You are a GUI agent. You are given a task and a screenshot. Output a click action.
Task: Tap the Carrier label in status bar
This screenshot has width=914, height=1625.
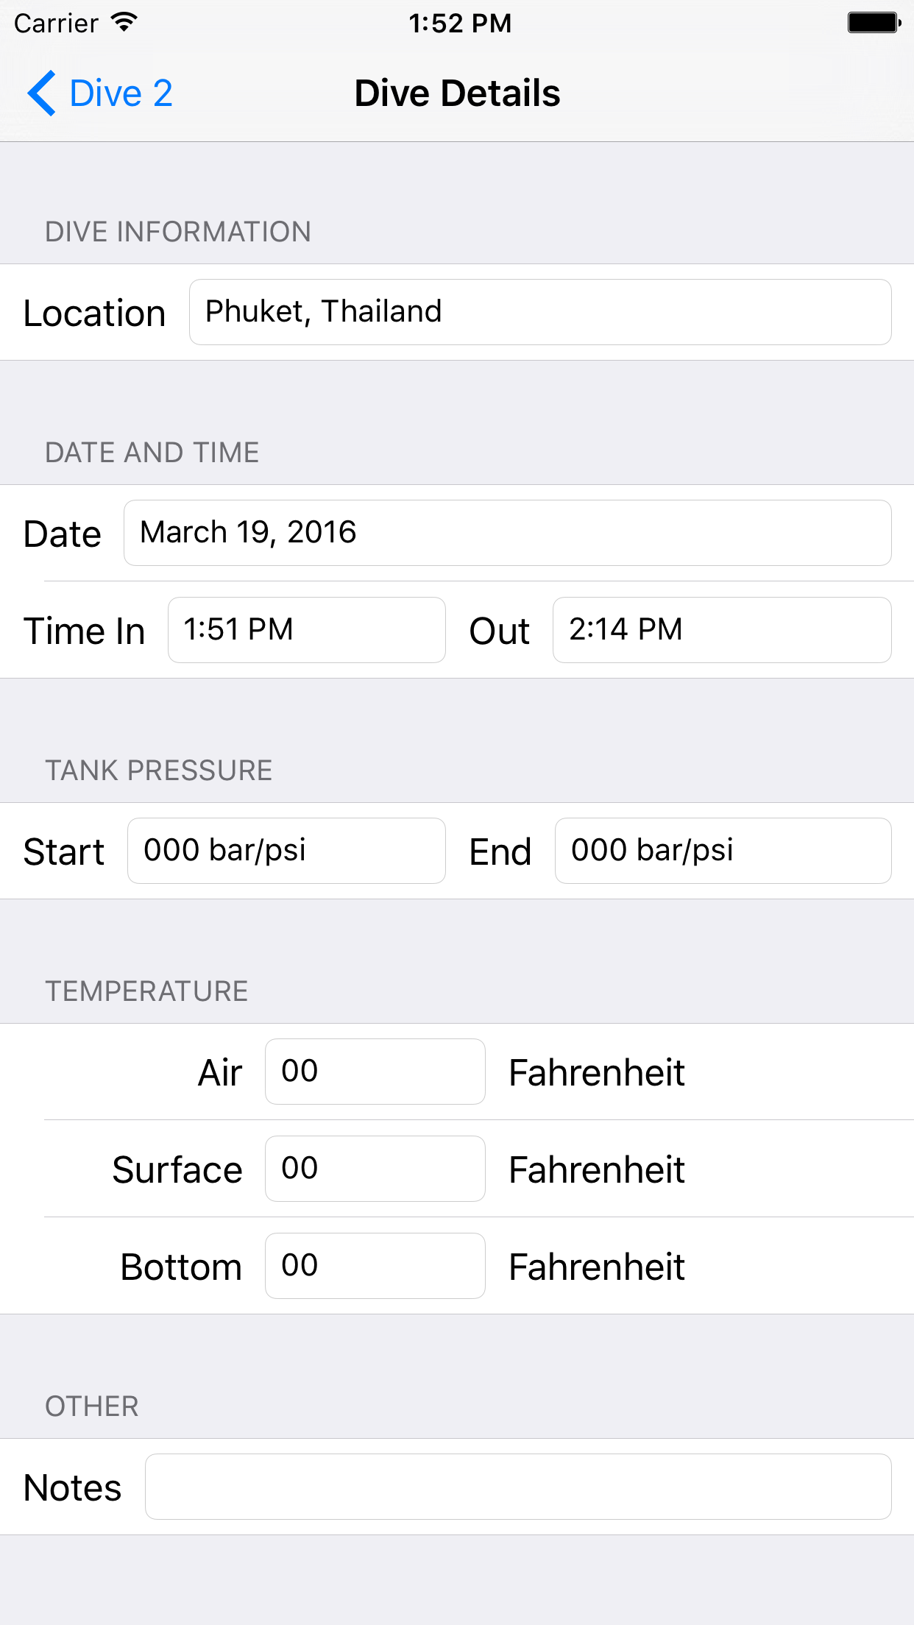[56, 24]
